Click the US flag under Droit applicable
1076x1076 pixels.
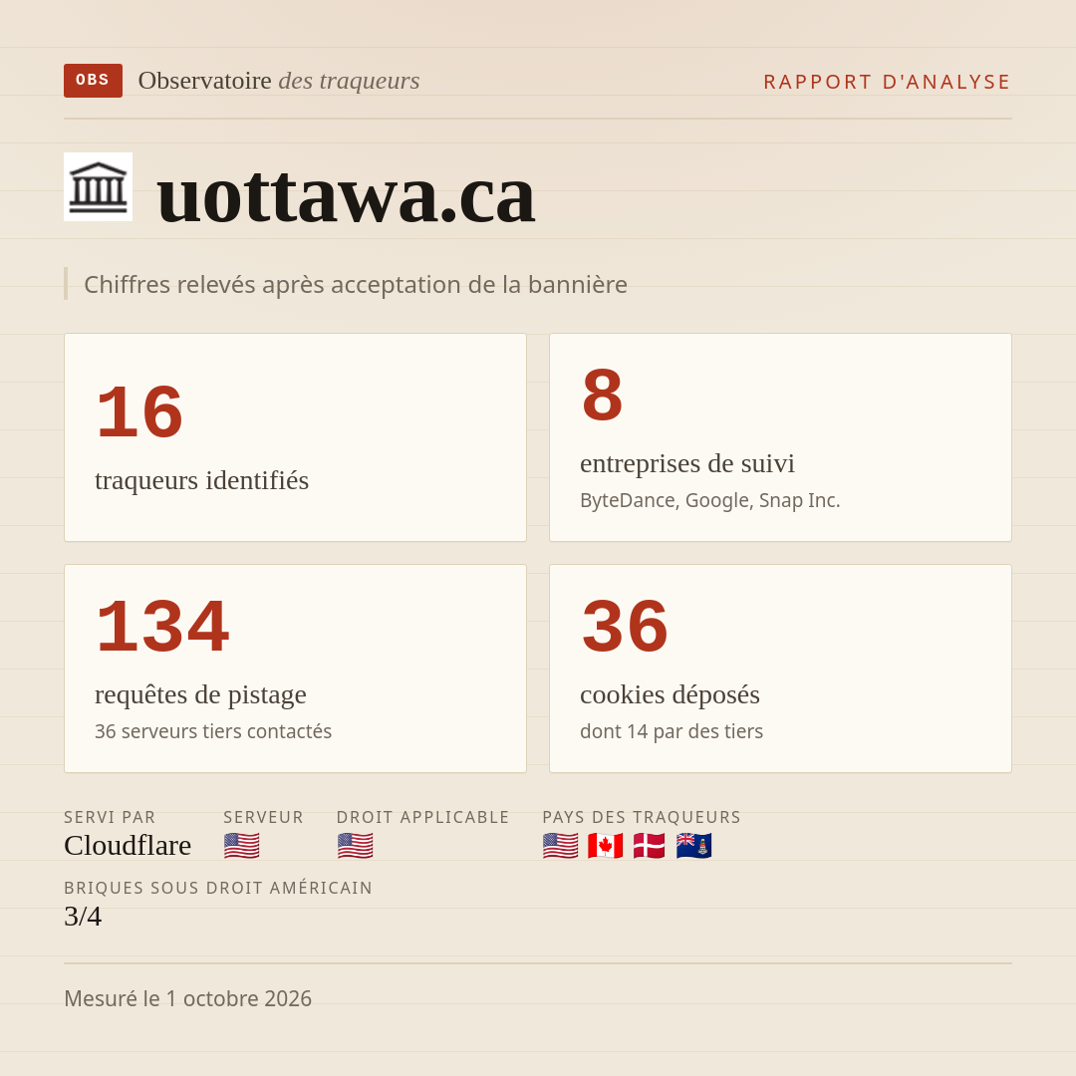pyautogui.click(x=355, y=846)
